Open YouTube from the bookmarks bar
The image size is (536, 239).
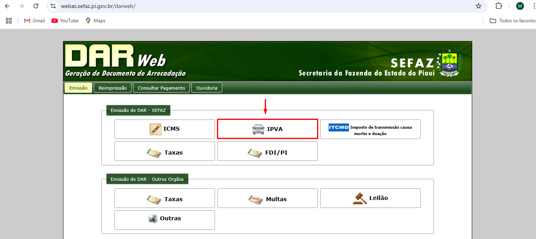click(65, 20)
